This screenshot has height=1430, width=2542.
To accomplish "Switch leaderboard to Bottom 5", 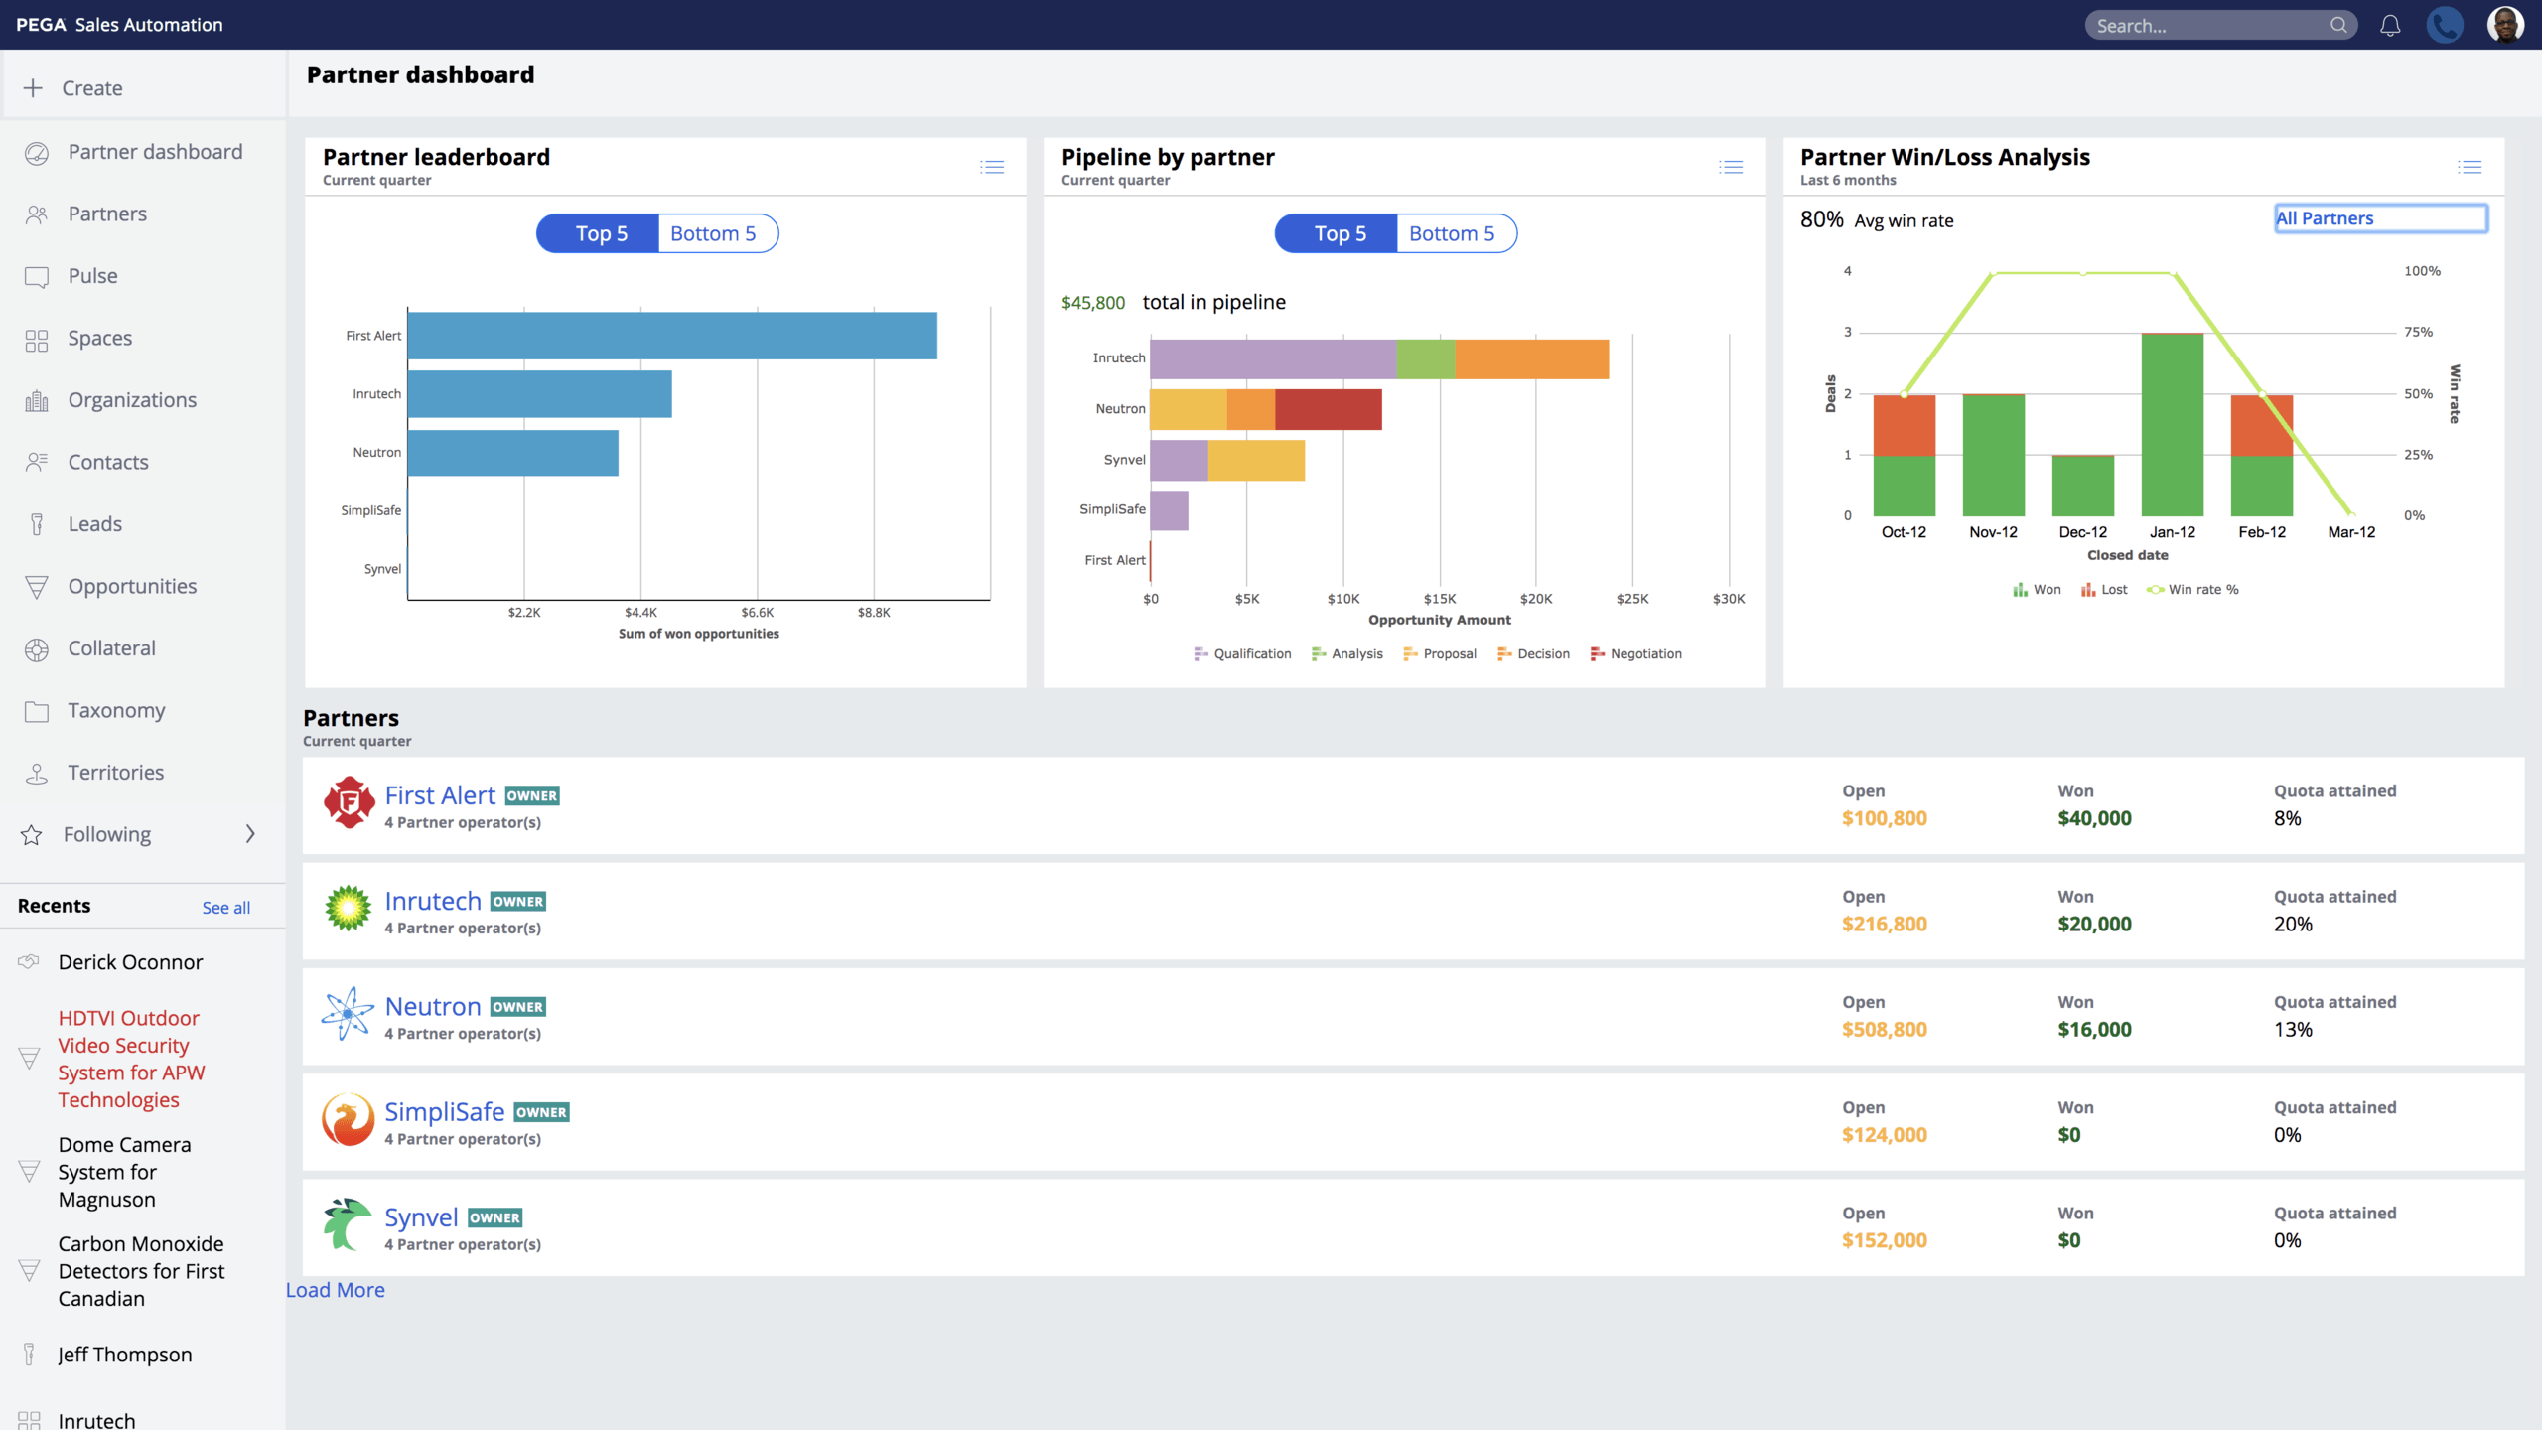I will [713, 233].
